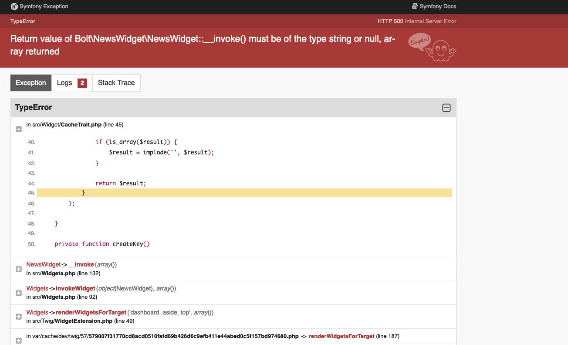Switch to the Logs tab

[72, 83]
